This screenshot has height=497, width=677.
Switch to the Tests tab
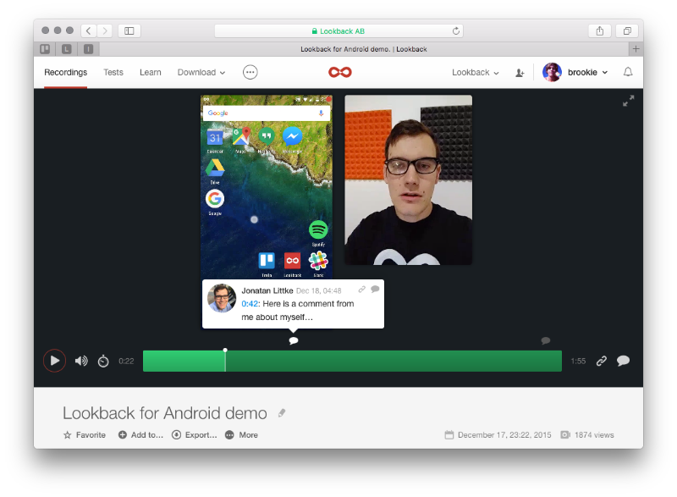pyautogui.click(x=113, y=73)
